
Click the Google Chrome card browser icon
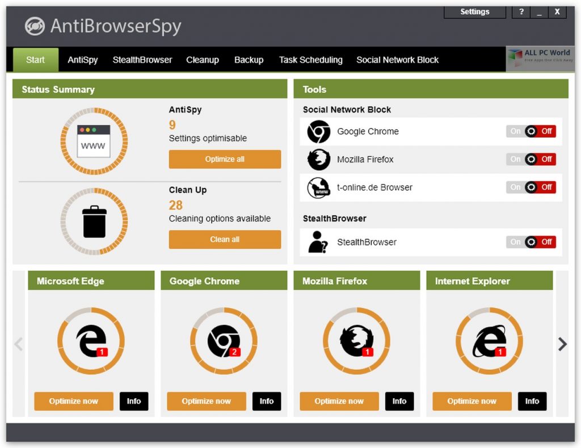click(x=224, y=341)
